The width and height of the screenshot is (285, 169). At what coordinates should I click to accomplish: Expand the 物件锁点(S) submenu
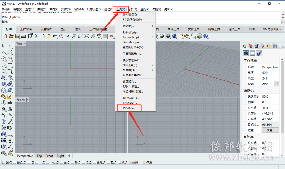click(x=135, y=14)
